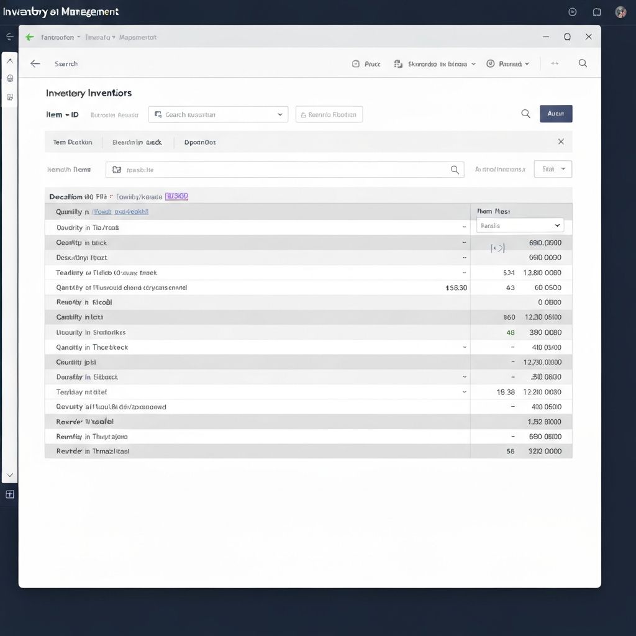636x636 pixels.
Task: Click the search icon left of Auan button
Action: click(x=525, y=114)
